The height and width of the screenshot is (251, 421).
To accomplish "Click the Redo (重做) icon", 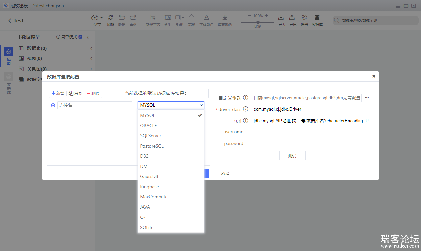I will (x=133, y=17).
